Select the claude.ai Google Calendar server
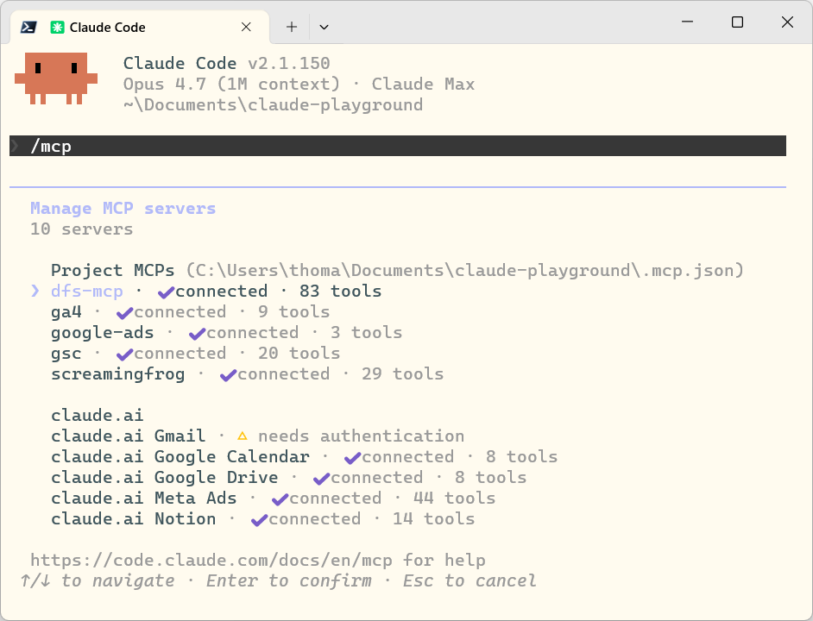The image size is (813, 621). 180,456
